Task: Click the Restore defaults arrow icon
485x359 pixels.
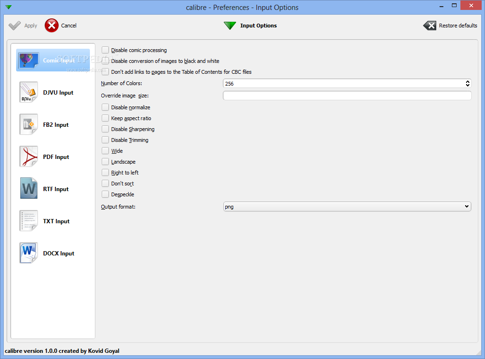Action: point(430,26)
